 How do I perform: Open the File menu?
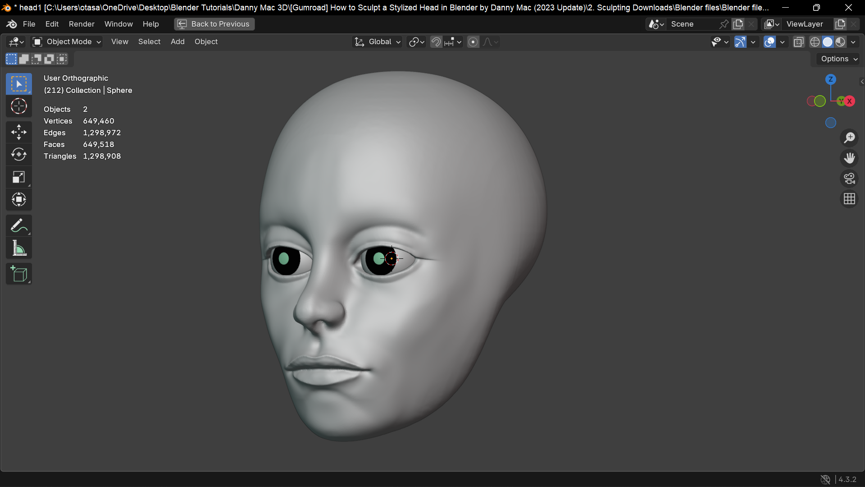(x=29, y=24)
